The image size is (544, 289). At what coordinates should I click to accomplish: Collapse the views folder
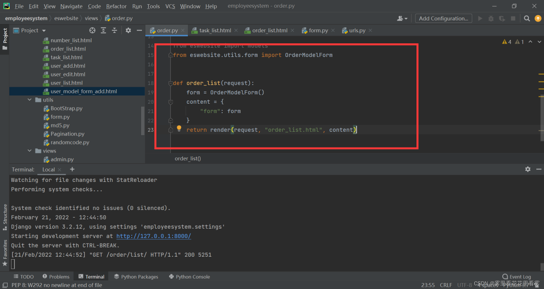[x=30, y=151]
